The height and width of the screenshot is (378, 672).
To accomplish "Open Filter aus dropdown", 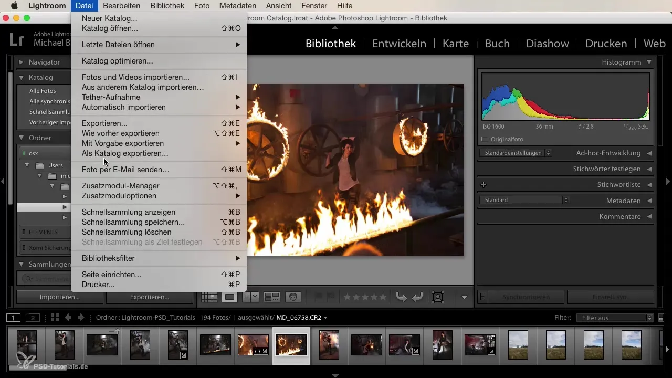I will [x=614, y=318].
